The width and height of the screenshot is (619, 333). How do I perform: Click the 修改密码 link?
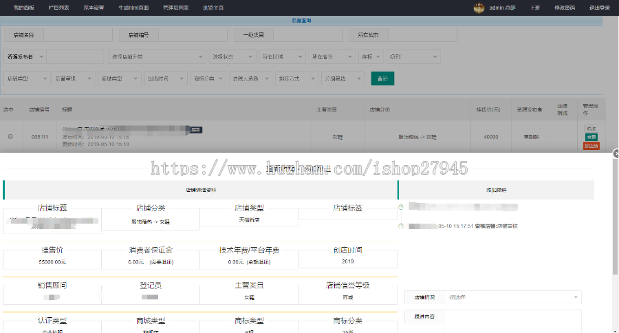pos(565,8)
